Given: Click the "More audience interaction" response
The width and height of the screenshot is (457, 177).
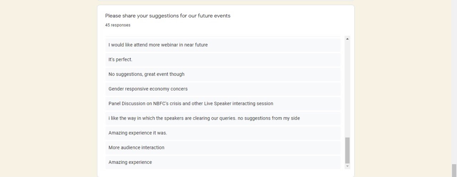Looking at the screenshot, I should tap(136, 147).
